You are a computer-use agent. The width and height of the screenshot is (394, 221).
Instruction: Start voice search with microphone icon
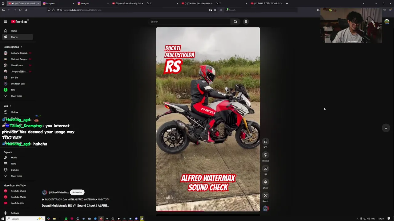point(246,21)
